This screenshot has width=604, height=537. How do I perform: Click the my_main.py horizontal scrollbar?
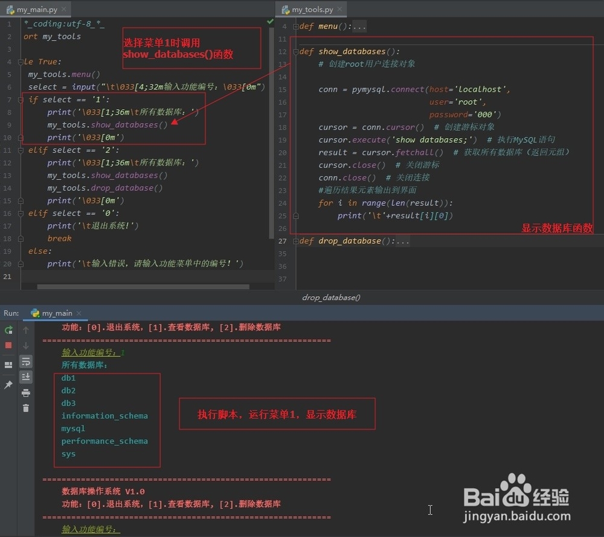pyautogui.click(x=143, y=287)
